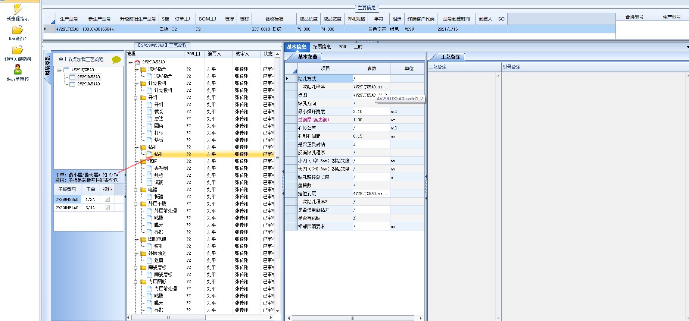The image size is (689, 321).
Task: Switch to the BOM tab
Action: click(342, 47)
